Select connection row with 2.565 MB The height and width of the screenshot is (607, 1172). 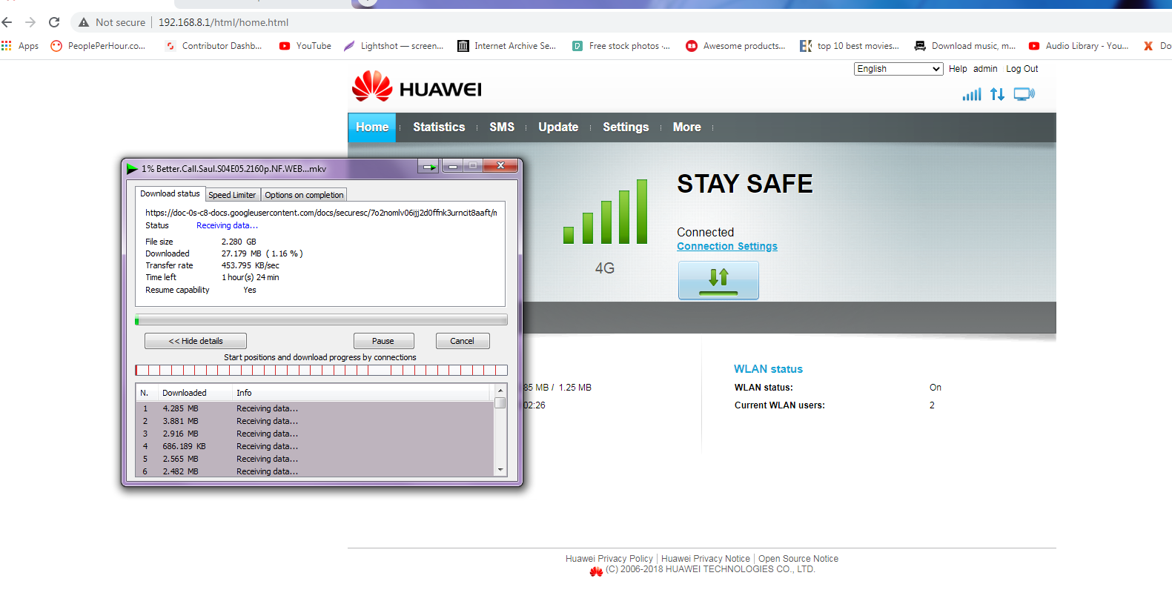pyautogui.click(x=315, y=459)
